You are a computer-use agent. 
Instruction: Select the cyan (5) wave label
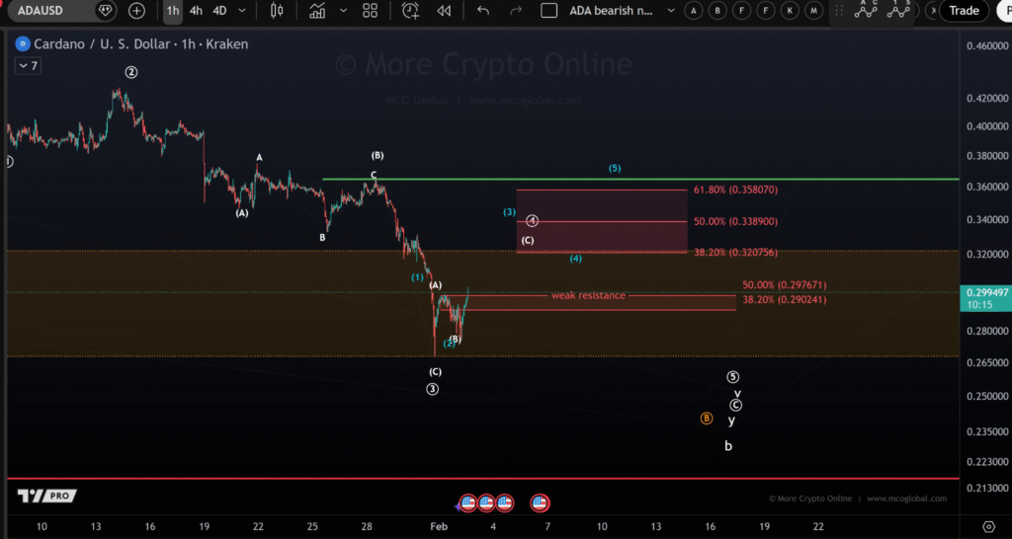[x=615, y=168]
